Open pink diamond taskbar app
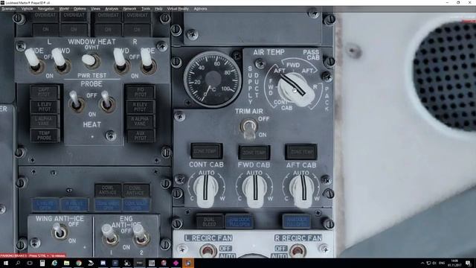The image size is (476, 268). [176, 263]
